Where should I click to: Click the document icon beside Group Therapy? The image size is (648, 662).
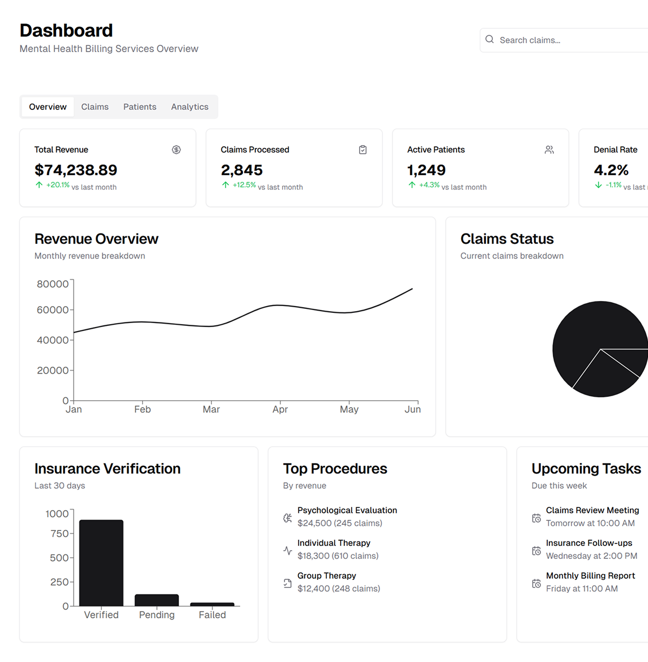pyautogui.click(x=288, y=583)
